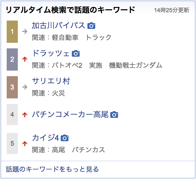This screenshot has height=179, width=196.
Task: Open the 加古川バイパス keyword
Action: pyautogui.click(x=58, y=26)
